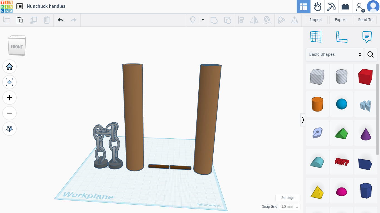Click the Paste icon
This screenshot has width=380, height=213.
[19, 20]
